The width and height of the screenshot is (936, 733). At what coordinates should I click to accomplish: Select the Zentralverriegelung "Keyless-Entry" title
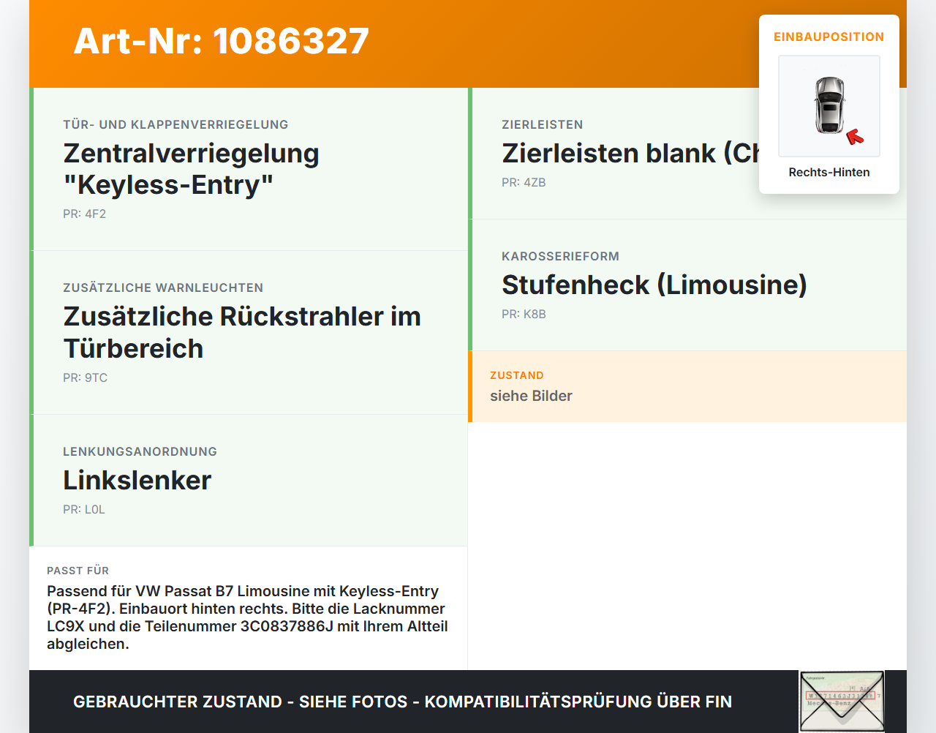192,169
